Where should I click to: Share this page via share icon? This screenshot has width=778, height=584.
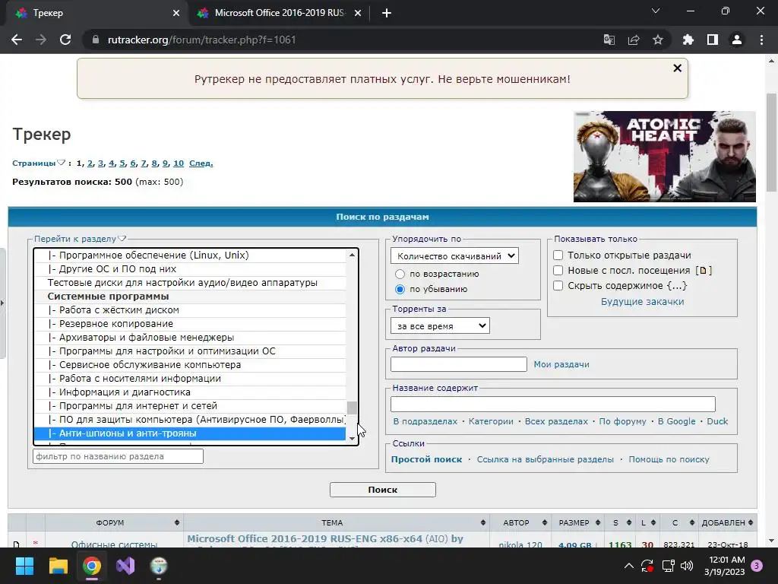pyautogui.click(x=634, y=40)
